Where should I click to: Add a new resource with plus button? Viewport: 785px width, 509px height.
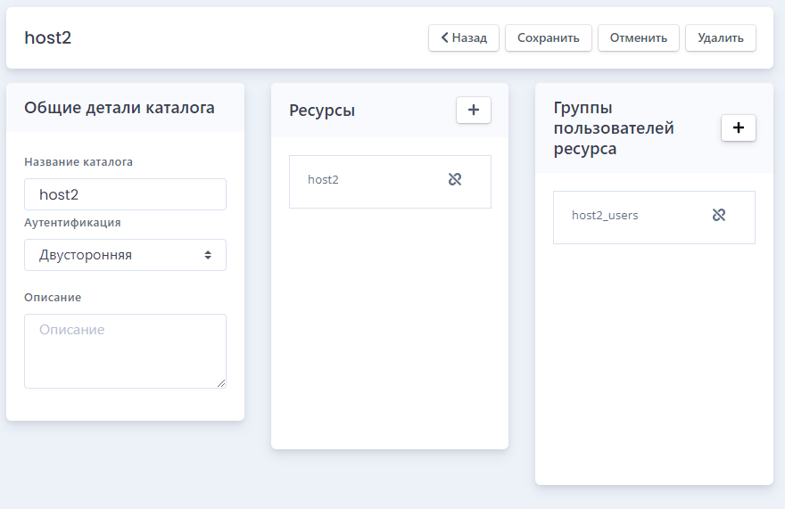pyautogui.click(x=473, y=111)
